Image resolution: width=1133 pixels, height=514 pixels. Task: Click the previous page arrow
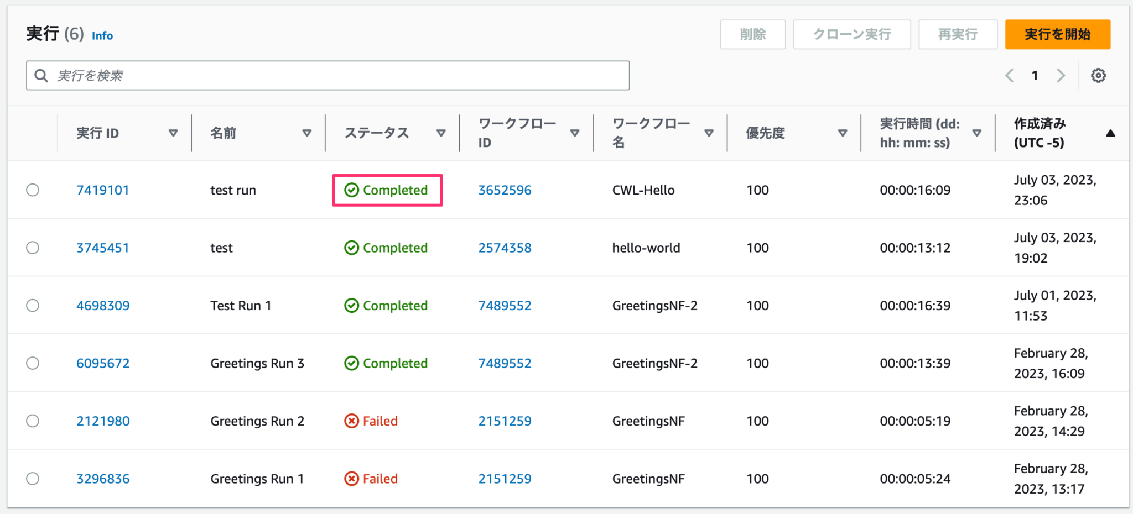tap(1009, 75)
